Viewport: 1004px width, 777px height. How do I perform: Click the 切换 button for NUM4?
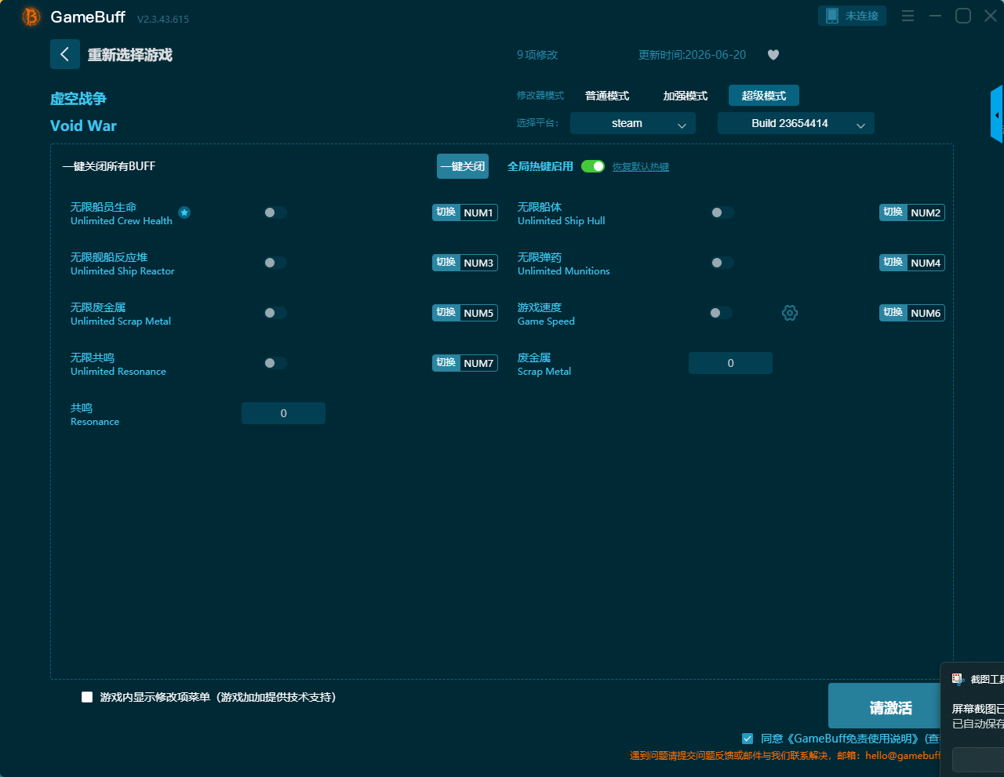[x=893, y=263]
